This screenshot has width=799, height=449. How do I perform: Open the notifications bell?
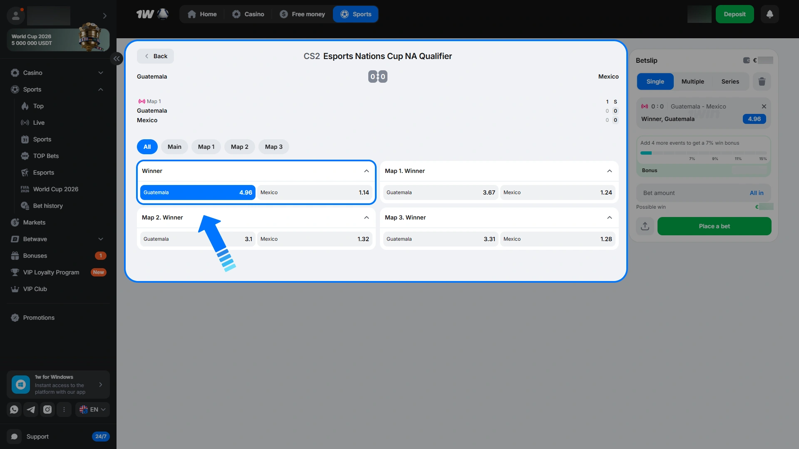click(x=769, y=14)
